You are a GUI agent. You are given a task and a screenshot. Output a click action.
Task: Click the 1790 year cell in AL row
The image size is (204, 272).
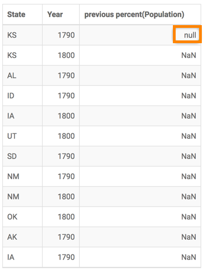[x=61, y=75]
